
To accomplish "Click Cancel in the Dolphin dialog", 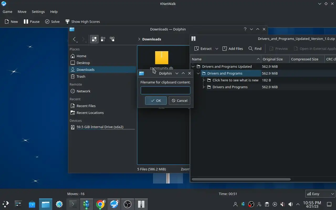I will click(x=180, y=101).
